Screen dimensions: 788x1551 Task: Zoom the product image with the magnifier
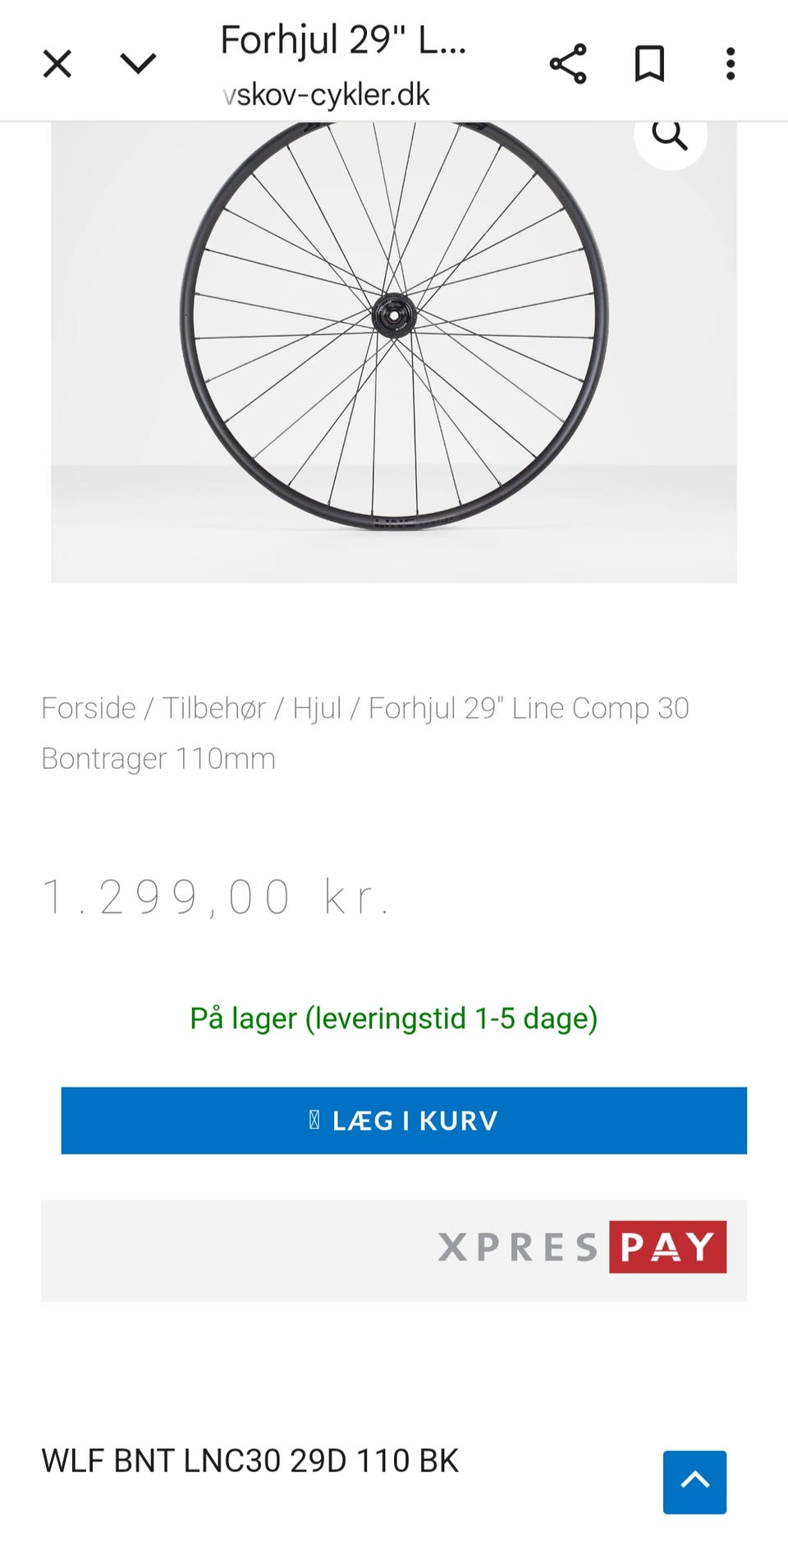(670, 136)
